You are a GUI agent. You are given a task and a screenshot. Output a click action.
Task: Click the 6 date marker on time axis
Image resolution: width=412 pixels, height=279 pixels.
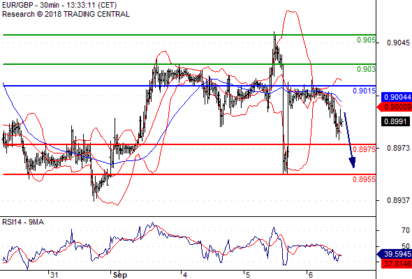[310, 275]
